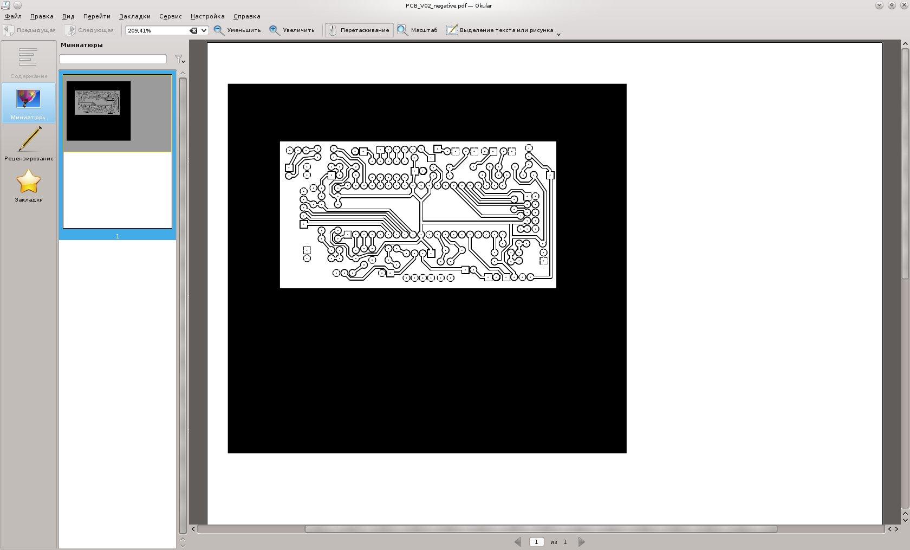Open the Файл menu
Viewport: 910px width, 550px height.
13,16
